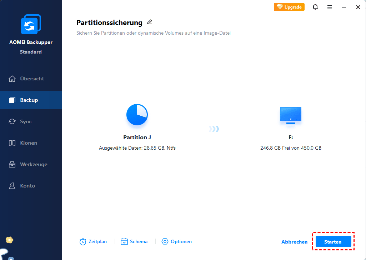
Task: Click Abbrechen to cancel
Action: pos(294,242)
